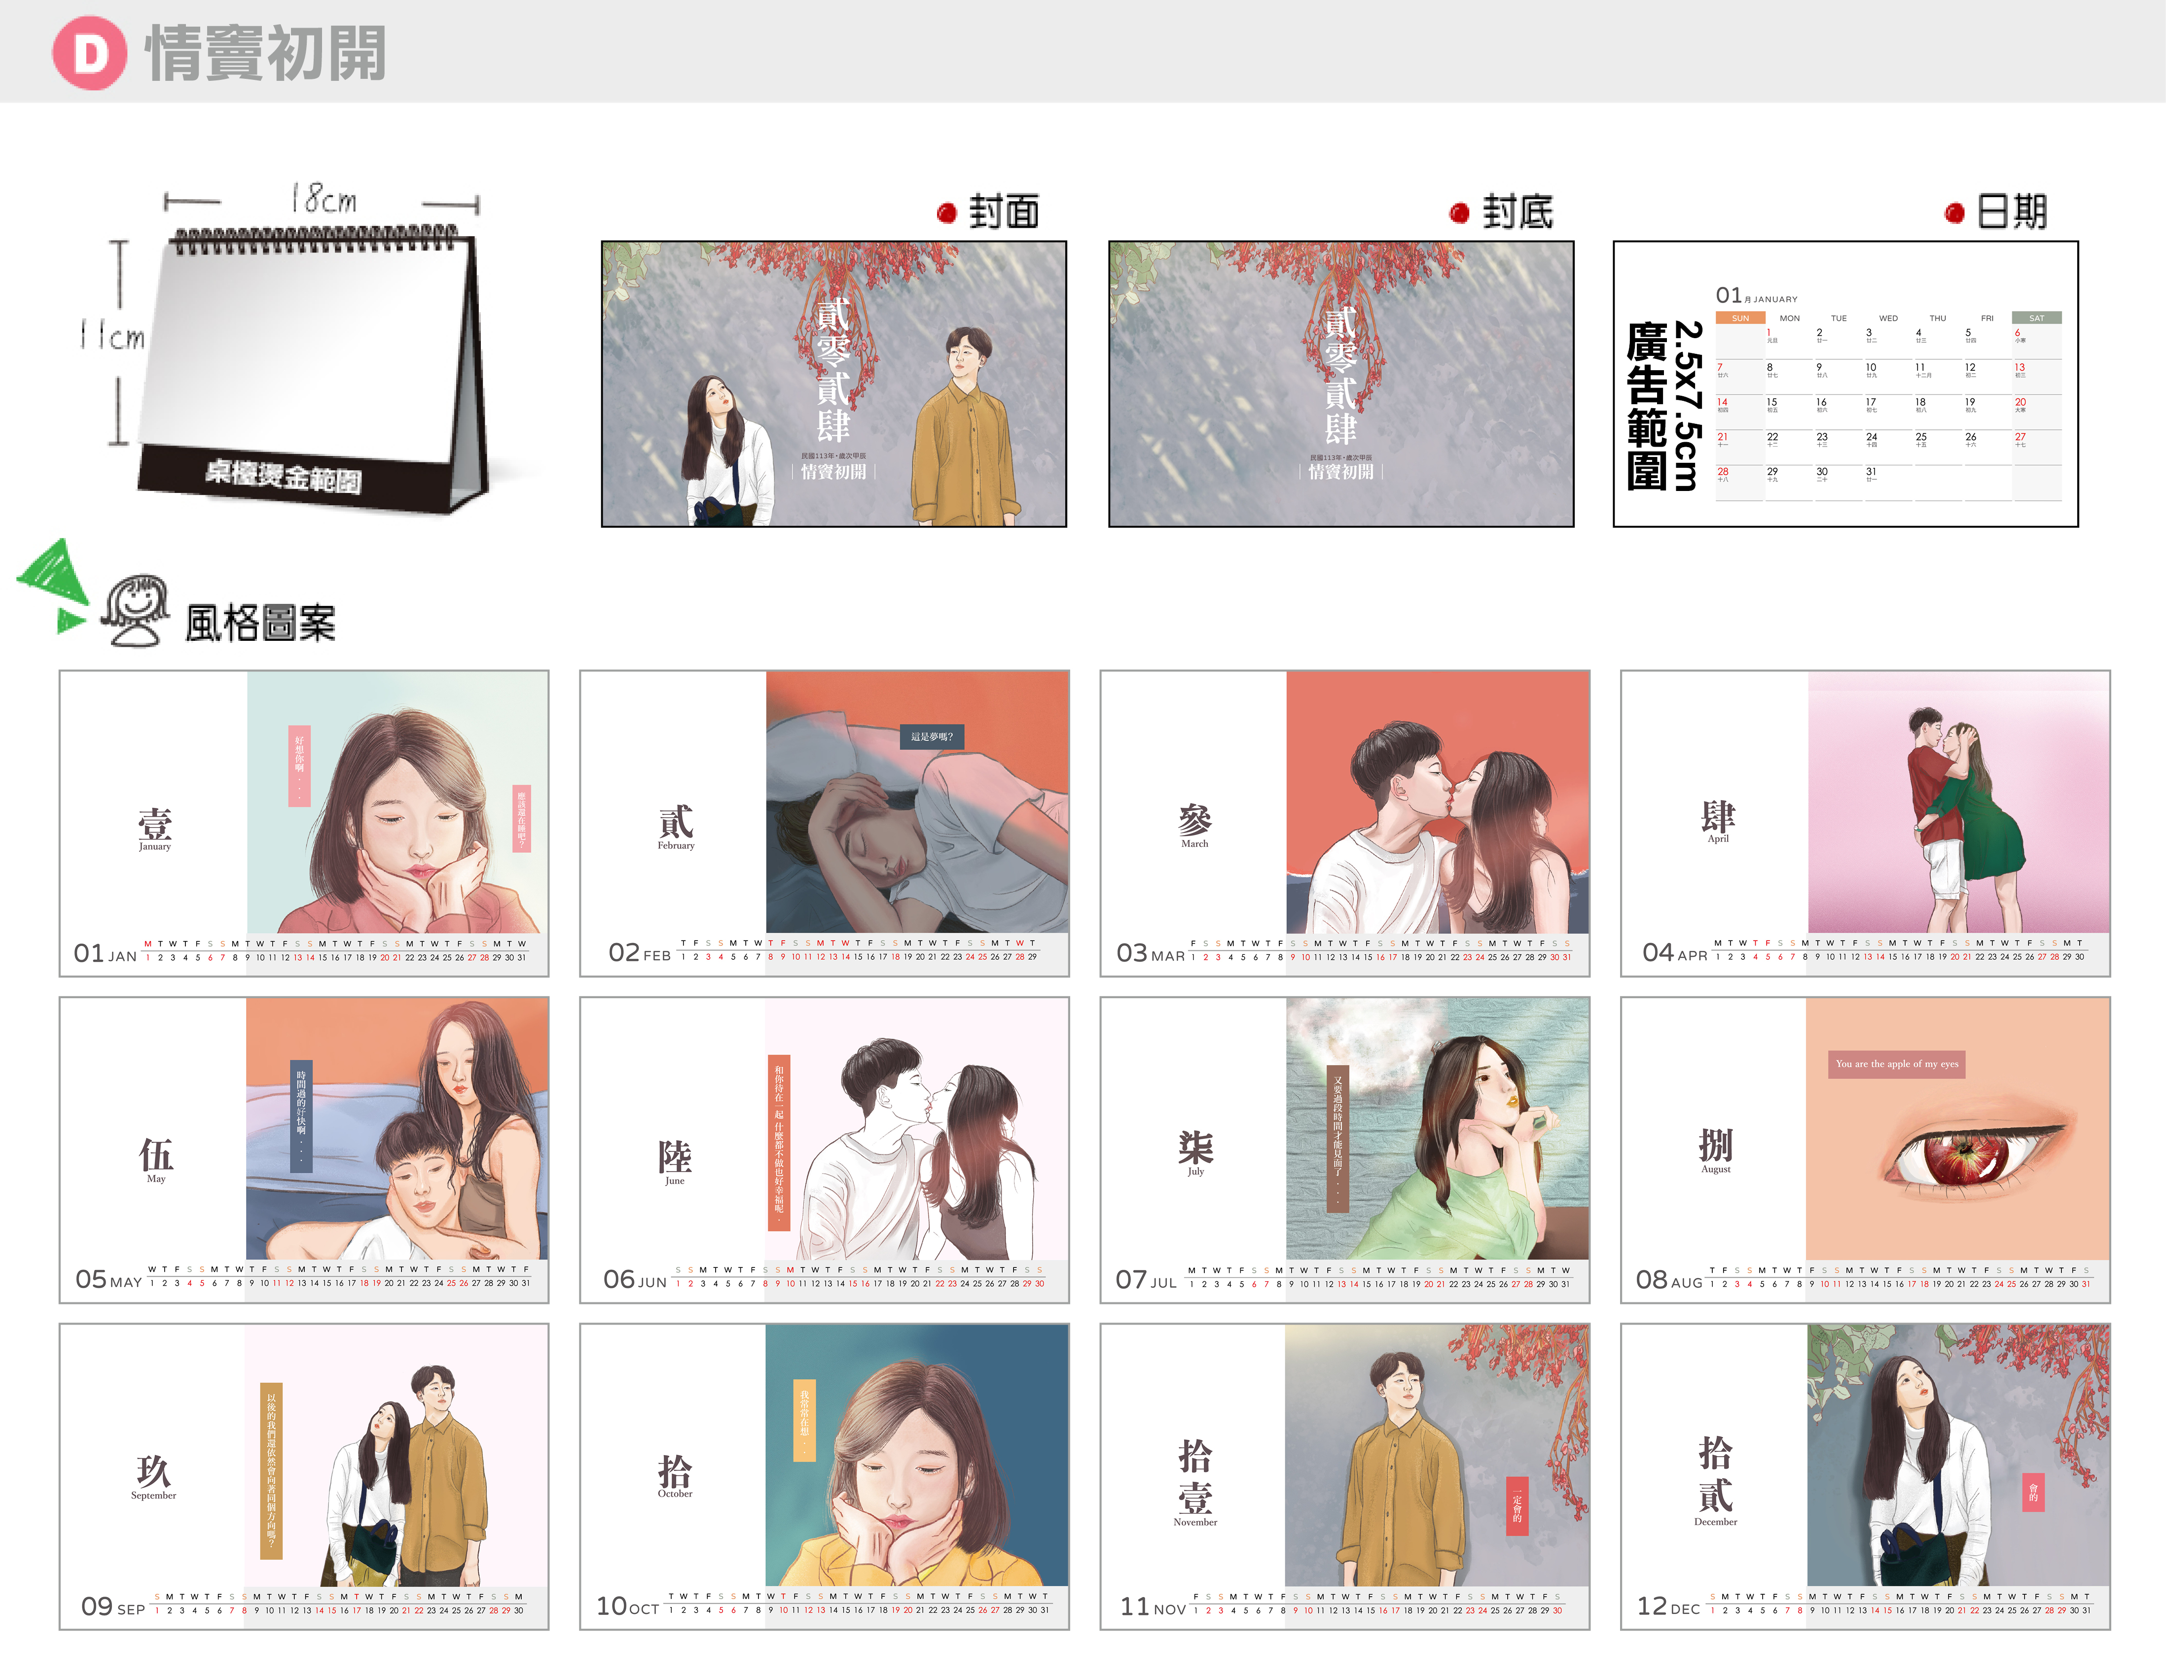Open the back cover 封底 image
Screen dimensions: 2166x1678
tap(1341, 384)
